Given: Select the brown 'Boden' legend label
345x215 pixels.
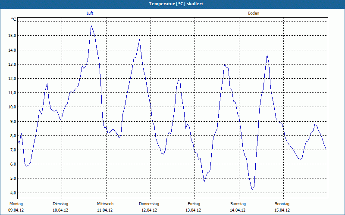Looking at the screenshot, I should [254, 13].
